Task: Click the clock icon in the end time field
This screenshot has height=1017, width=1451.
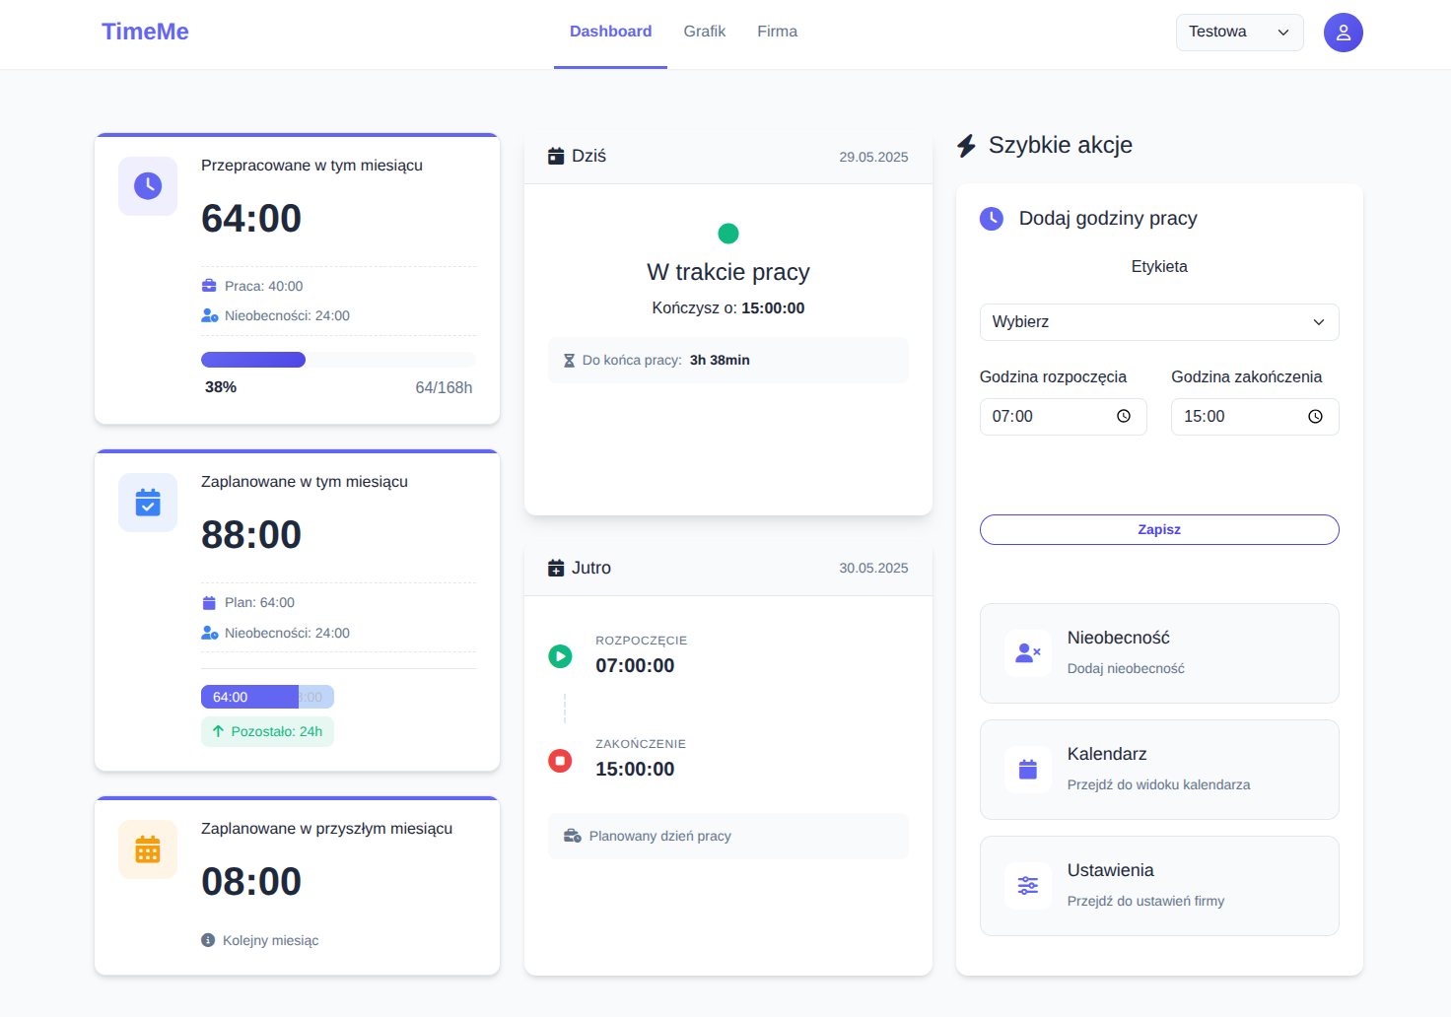Action: (1315, 416)
